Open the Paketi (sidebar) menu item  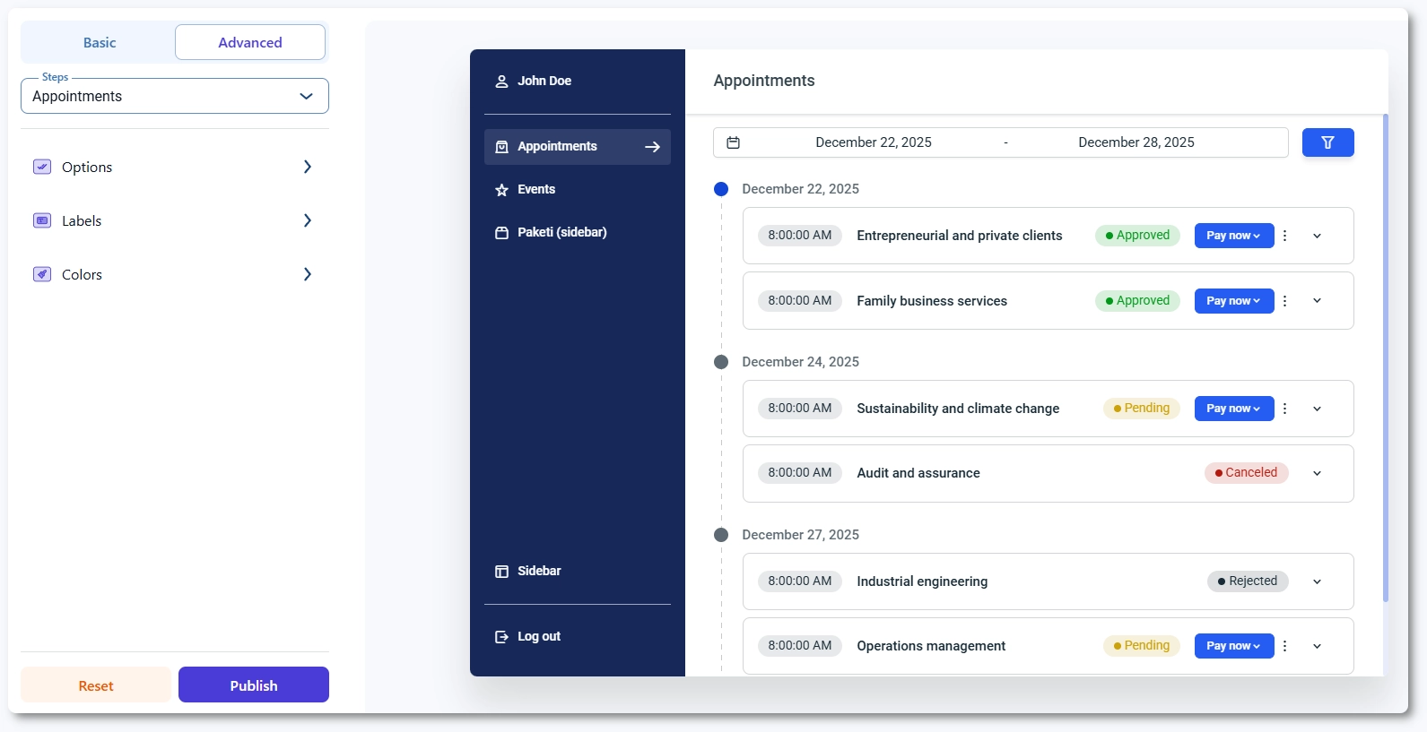(x=561, y=233)
